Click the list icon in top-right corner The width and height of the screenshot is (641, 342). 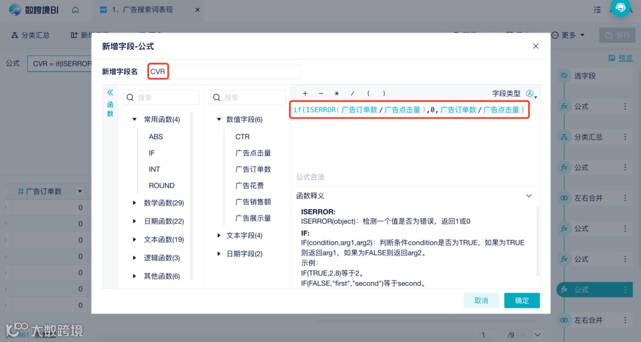coord(597,9)
